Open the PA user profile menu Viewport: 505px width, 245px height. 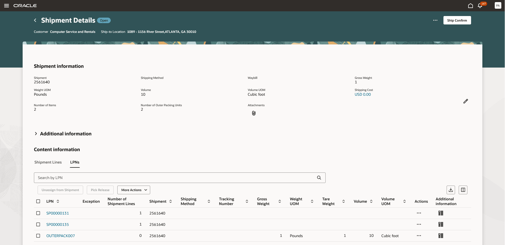pyautogui.click(x=498, y=6)
